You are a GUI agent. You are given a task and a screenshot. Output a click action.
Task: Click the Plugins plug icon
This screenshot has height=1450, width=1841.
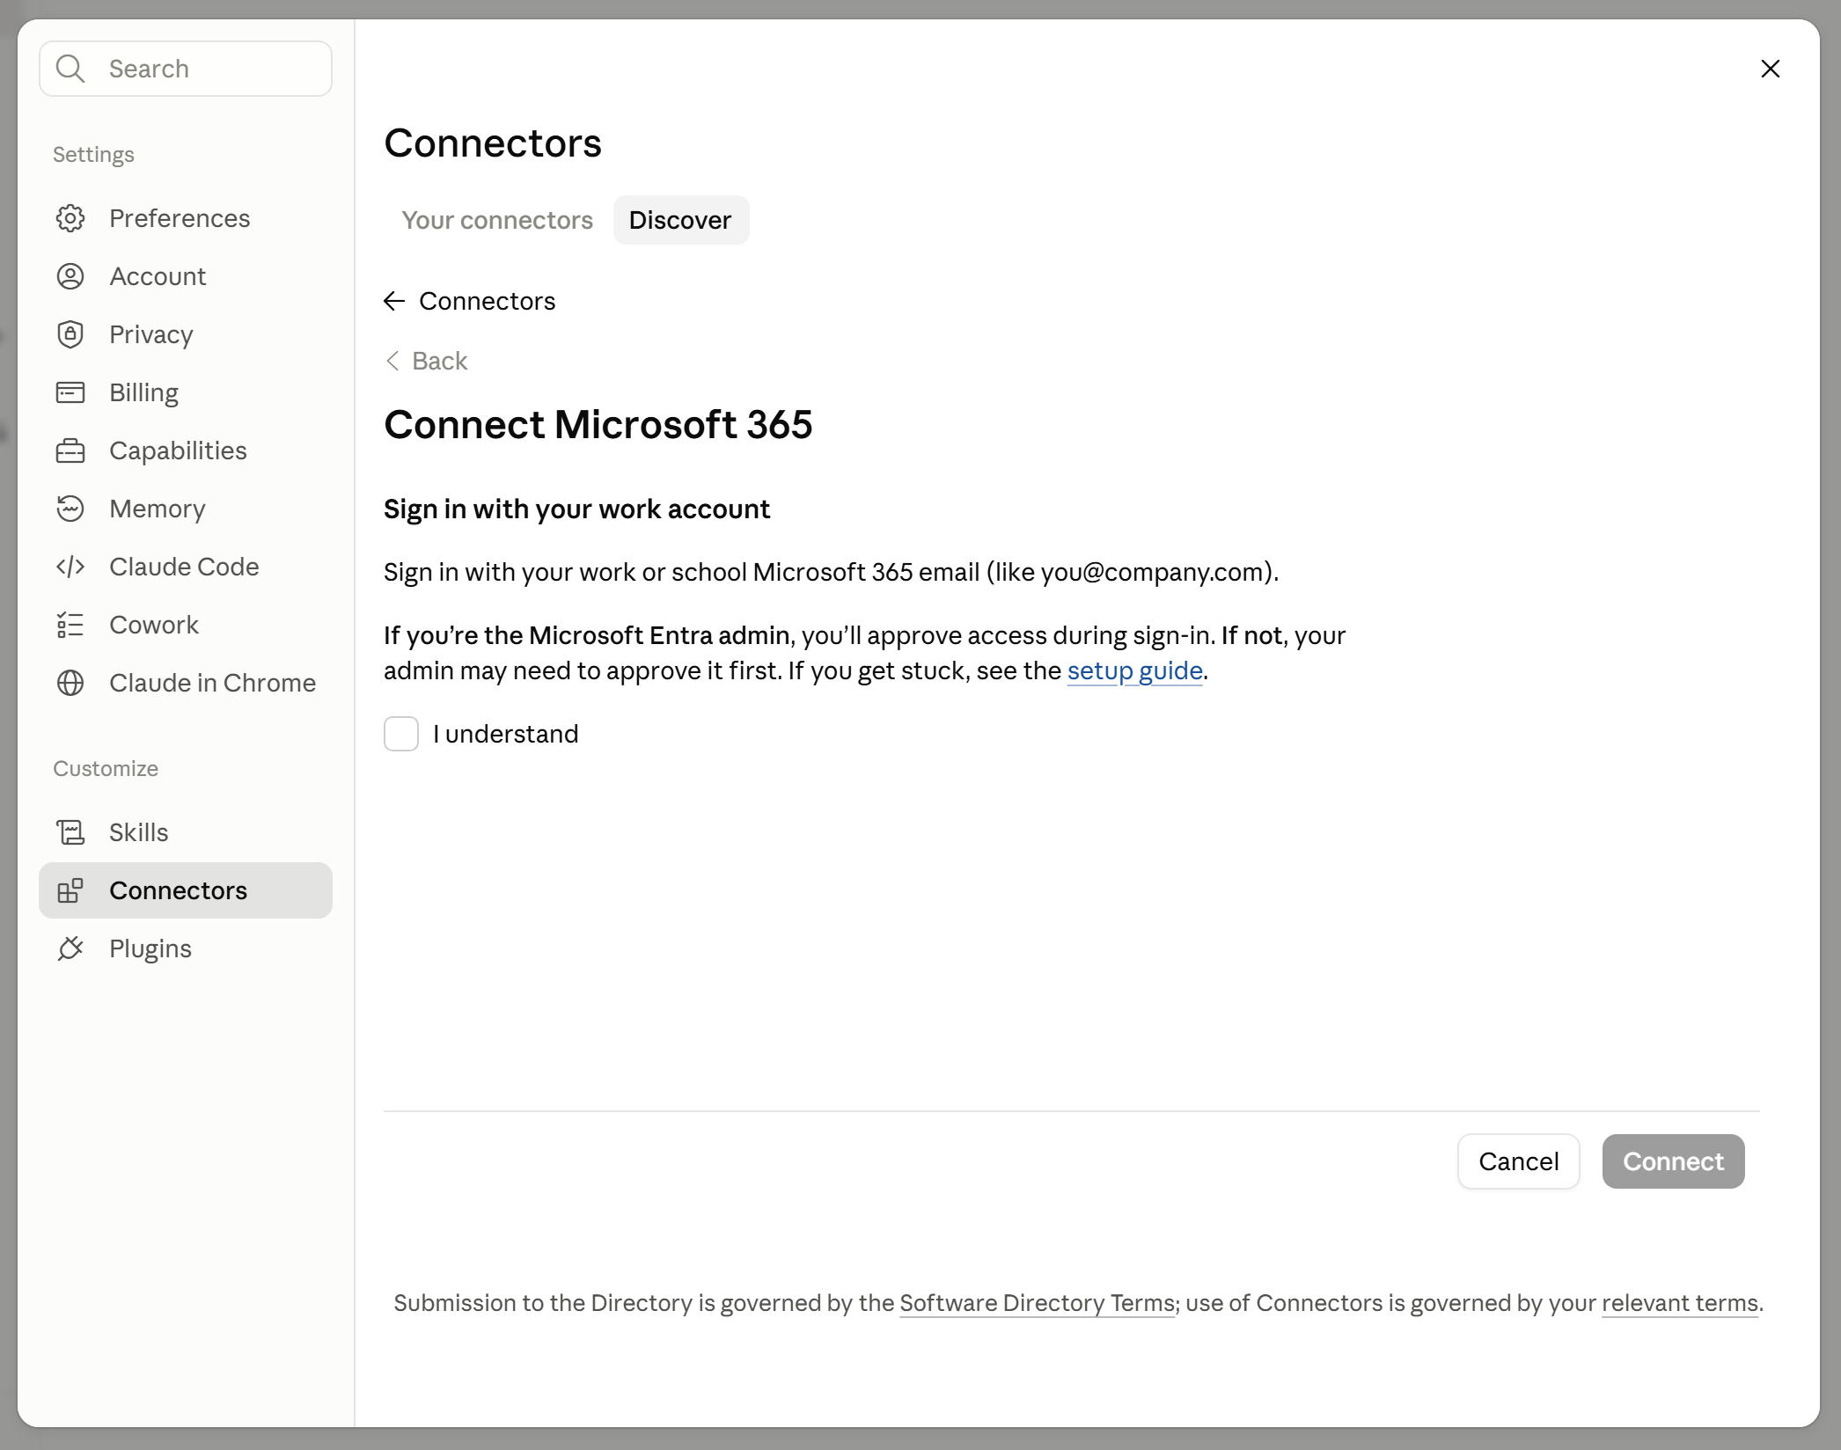point(70,948)
